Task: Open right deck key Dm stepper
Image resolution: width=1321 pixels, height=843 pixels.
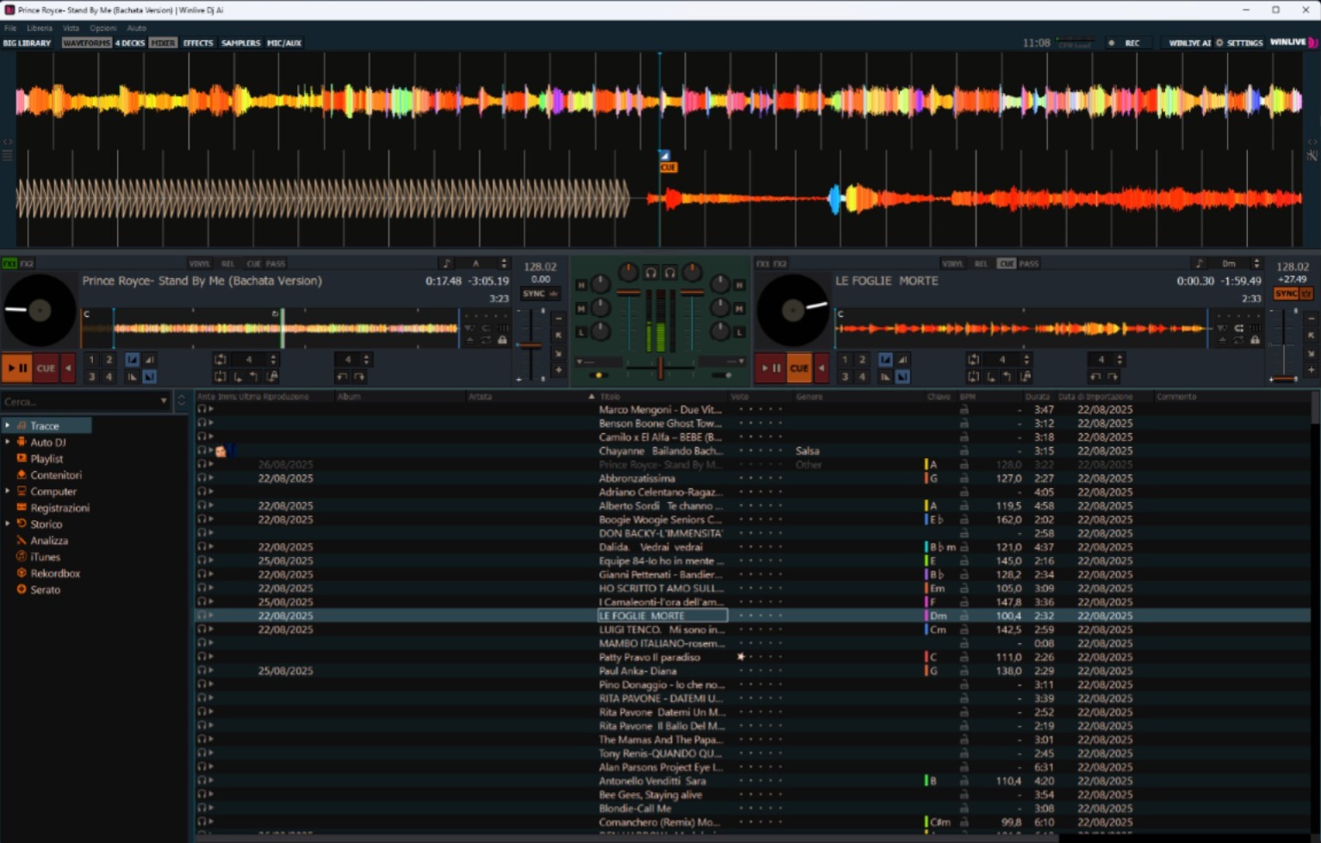Action: point(1256,263)
